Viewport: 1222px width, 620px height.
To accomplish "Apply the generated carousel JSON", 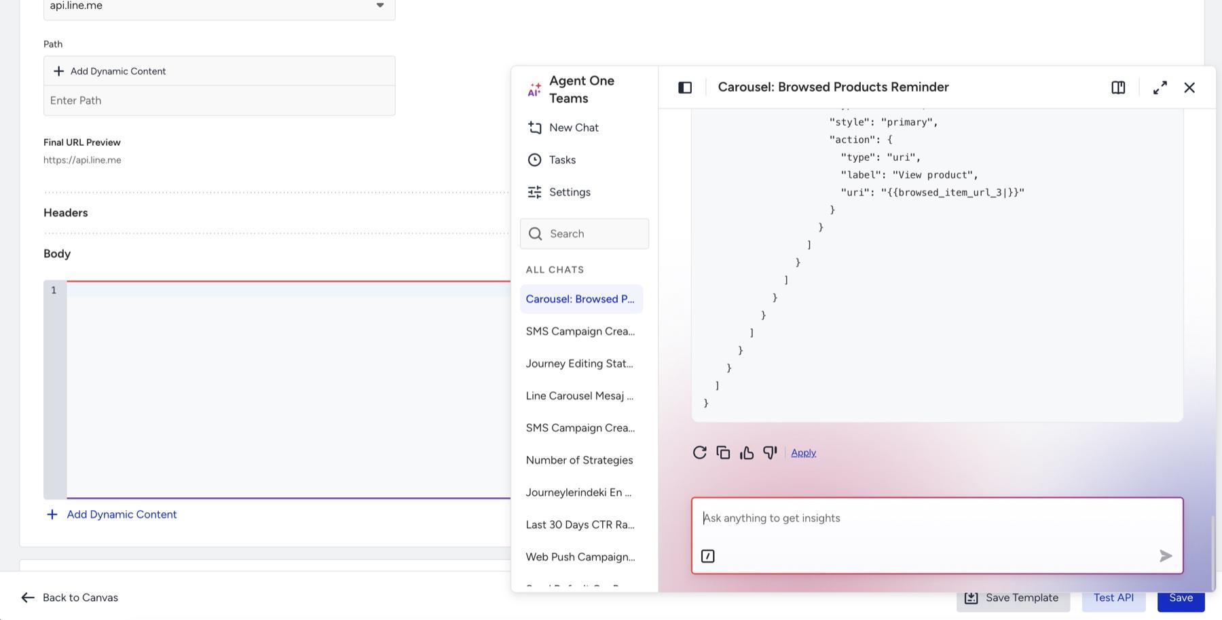I will point(803,452).
